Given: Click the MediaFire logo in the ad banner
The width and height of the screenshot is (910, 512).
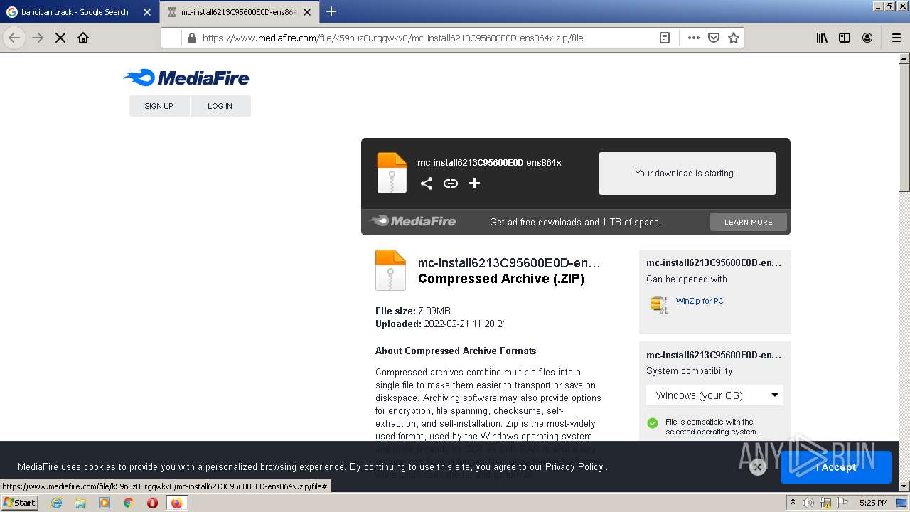Looking at the screenshot, I should pos(413,221).
